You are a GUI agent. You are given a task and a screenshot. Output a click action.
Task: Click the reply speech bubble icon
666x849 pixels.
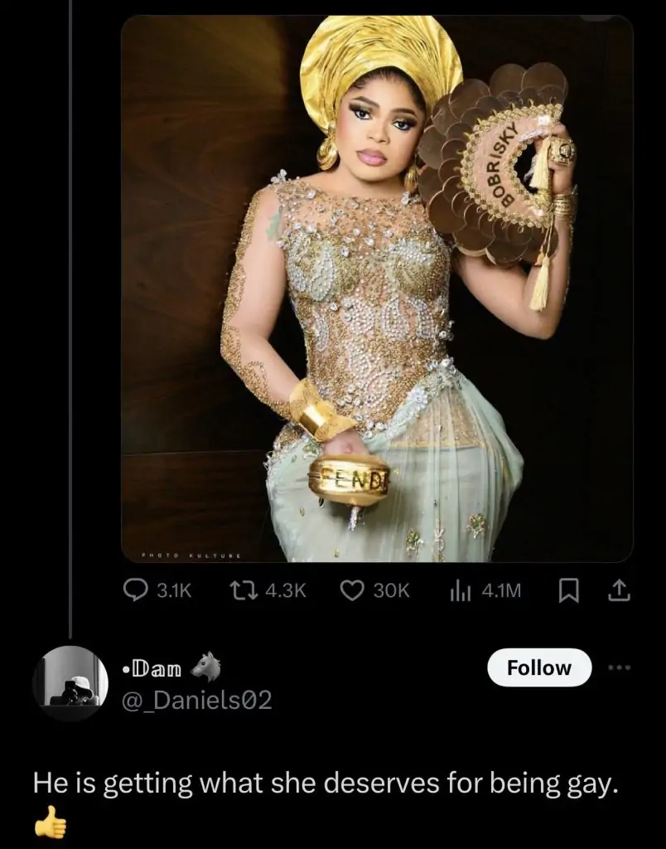pyautogui.click(x=135, y=589)
